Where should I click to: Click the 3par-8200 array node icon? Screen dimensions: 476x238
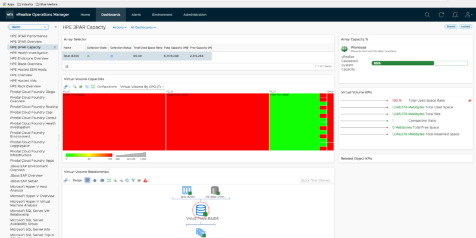(186, 190)
